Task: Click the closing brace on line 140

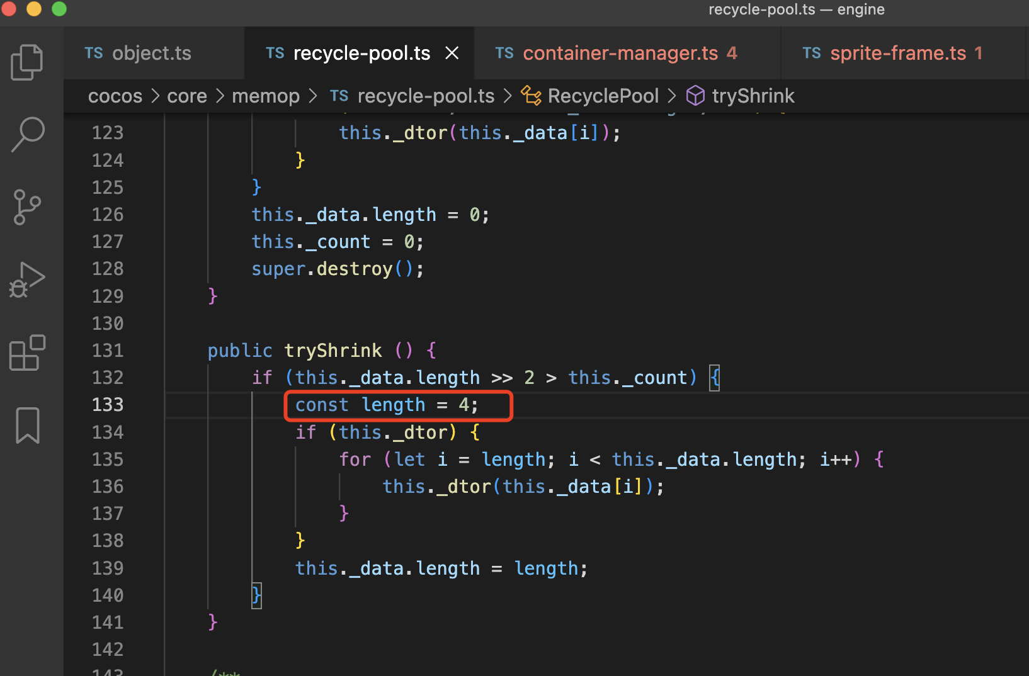Action: pos(256,595)
